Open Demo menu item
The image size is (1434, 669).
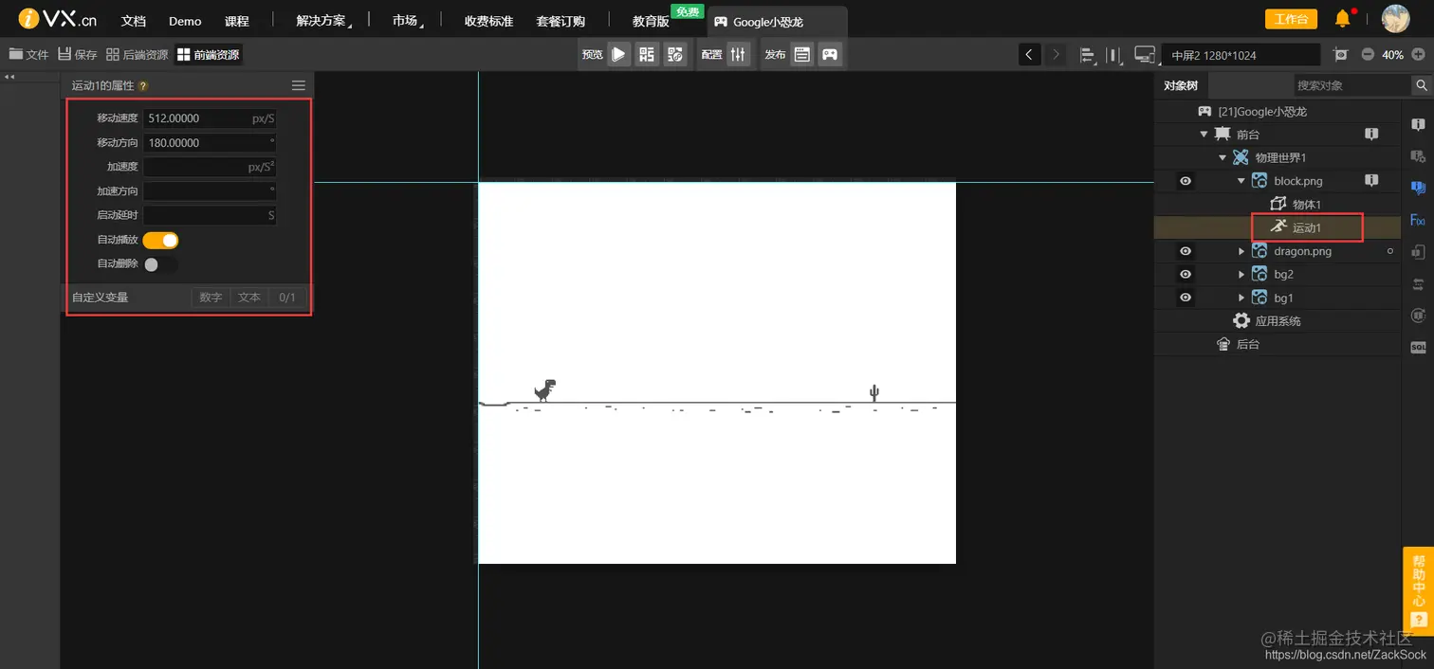[185, 21]
